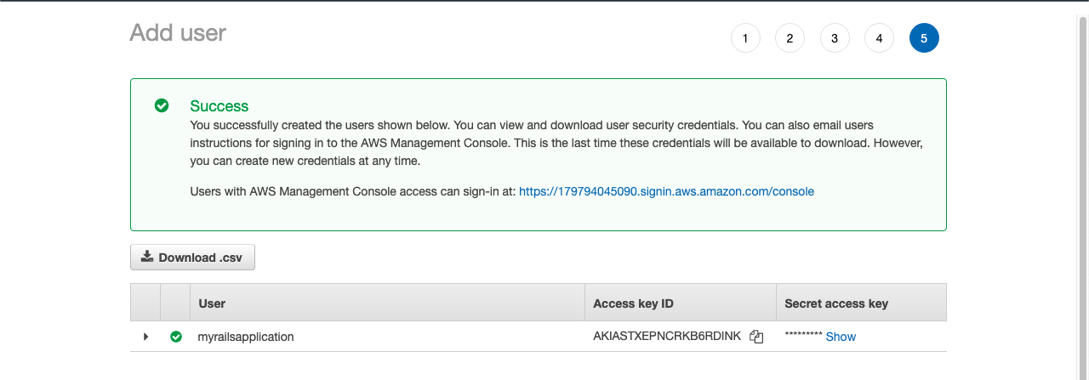This screenshot has height=380, width=1089.
Task: Select the highlighted step 5 circle
Action: 924,38
